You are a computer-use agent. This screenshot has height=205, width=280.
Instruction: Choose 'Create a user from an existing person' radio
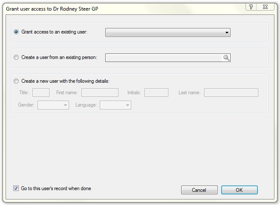tap(17, 58)
